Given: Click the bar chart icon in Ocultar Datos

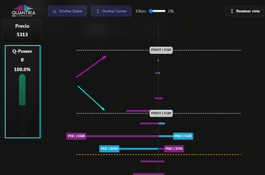Looking at the screenshot, I should pyautogui.click(x=55, y=11).
